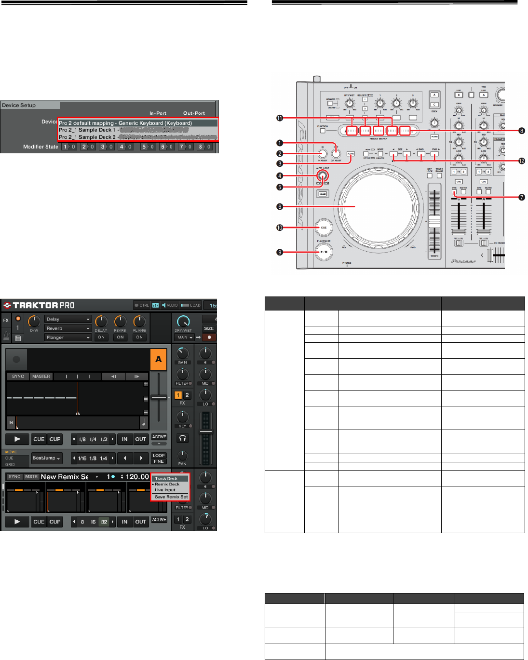Start Deck A with its play button
Screen dimensions: 528x660
click(x=17, y=439)
